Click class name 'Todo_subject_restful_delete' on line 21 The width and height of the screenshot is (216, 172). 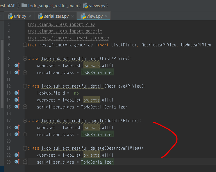click(73, 148)
